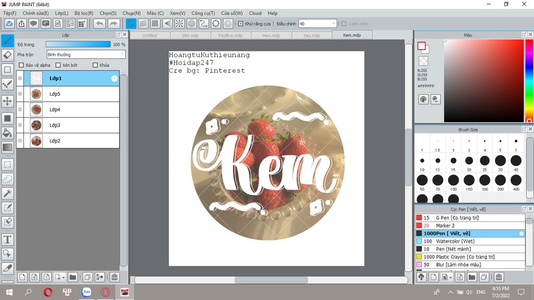The height and width of the screenshot is (300, 534).
Task: Toggle visibility of Lớp5 layer
Action: point(20,94)
